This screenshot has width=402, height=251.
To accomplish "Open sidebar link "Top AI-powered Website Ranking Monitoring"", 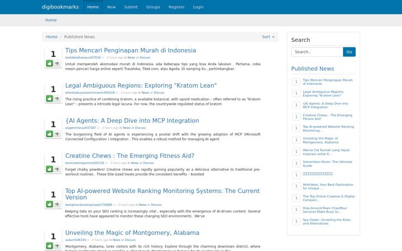I will tap(328, 129).
